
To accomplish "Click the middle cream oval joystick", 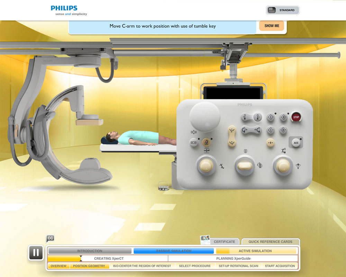I will tap(245, 166).
